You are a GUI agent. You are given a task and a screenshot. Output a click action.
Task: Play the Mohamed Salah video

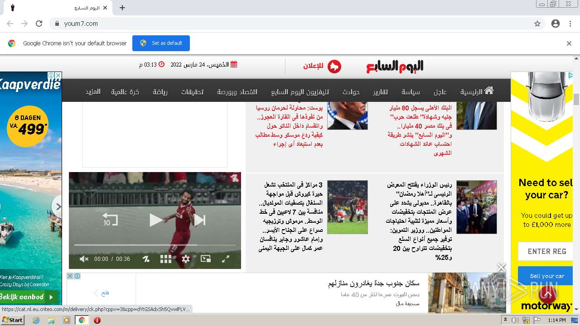pyautogui.click(x=156, y=220)
